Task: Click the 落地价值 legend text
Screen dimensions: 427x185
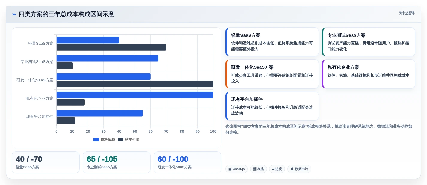Action: [132, 140]
